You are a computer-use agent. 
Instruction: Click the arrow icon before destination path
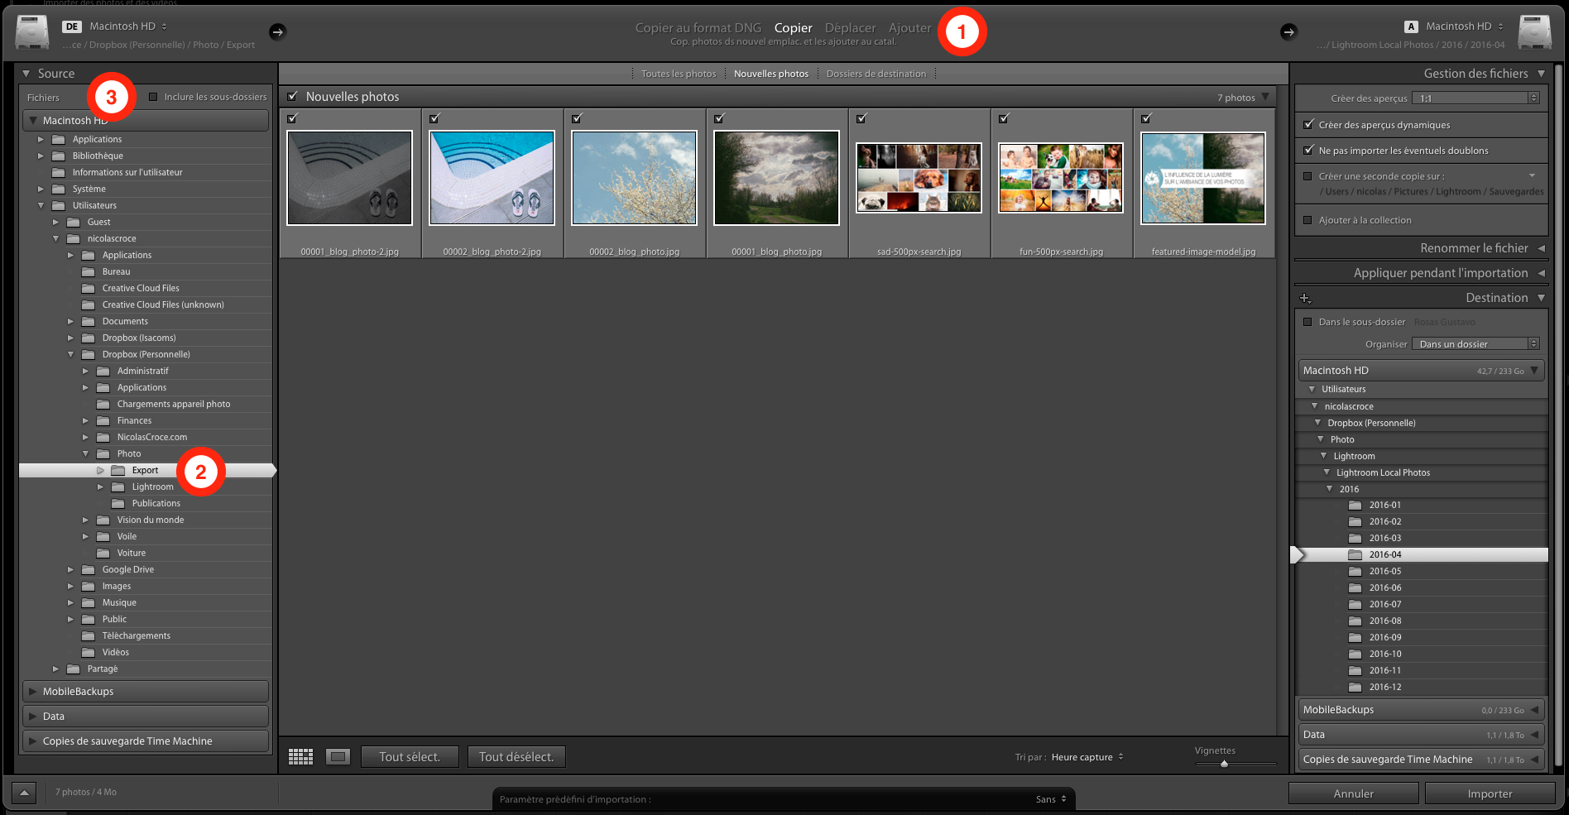point(1289,33)
